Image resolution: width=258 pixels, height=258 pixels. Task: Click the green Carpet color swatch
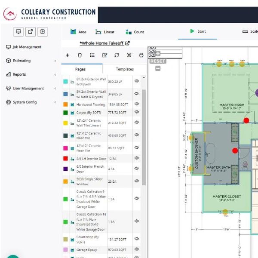[65, 113]
